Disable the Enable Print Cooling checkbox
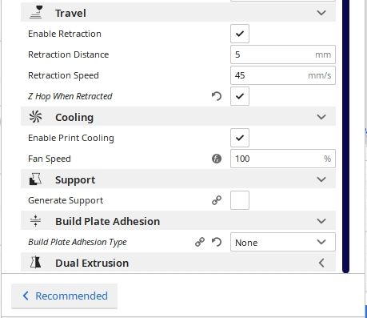This screenshot has width=367, height=318. pyautogui.click(x=240, y=138)
